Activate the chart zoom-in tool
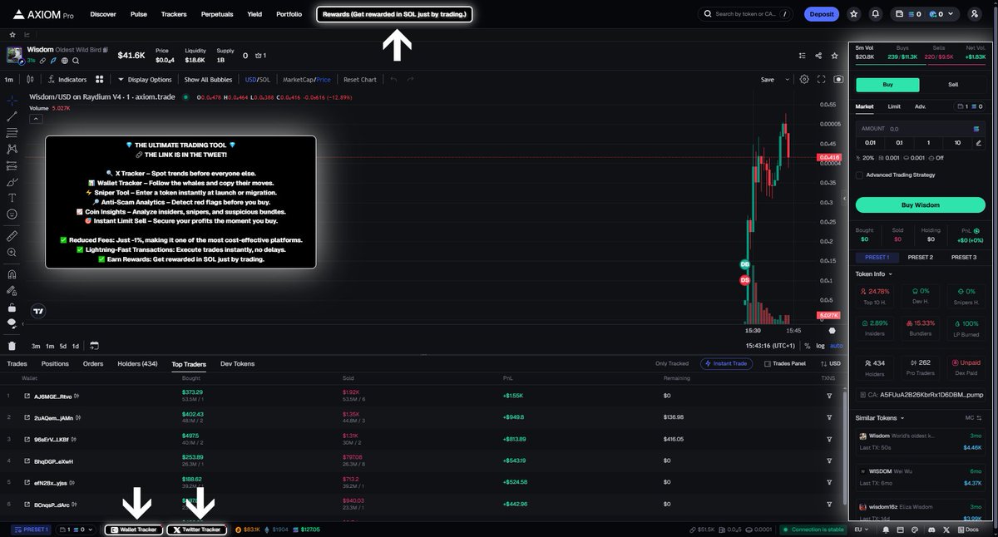 [12, 252]
